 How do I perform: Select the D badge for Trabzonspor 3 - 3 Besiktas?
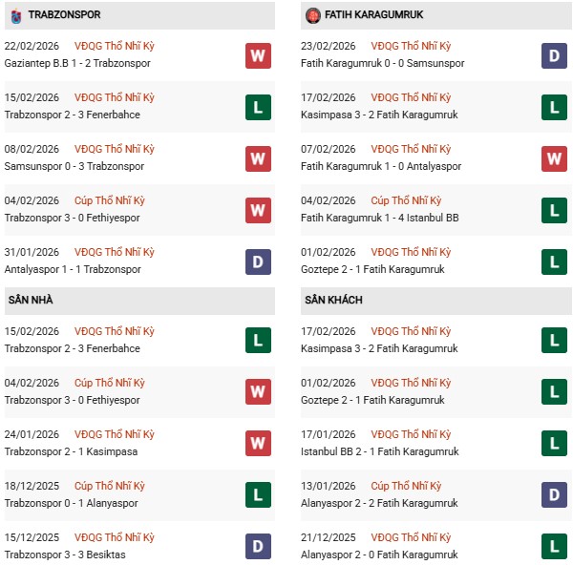257,547
